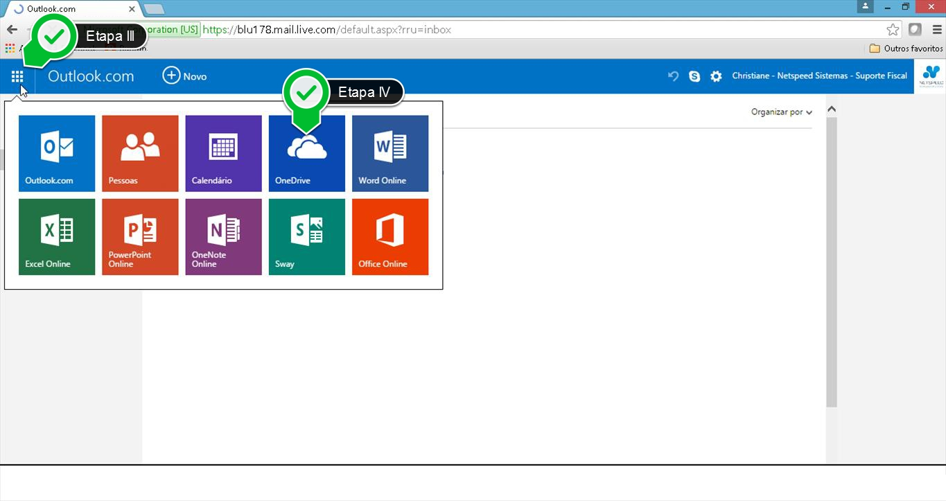Click the Skype icon in header
Screen dimensions: 946x501
(x=694, y=76)
